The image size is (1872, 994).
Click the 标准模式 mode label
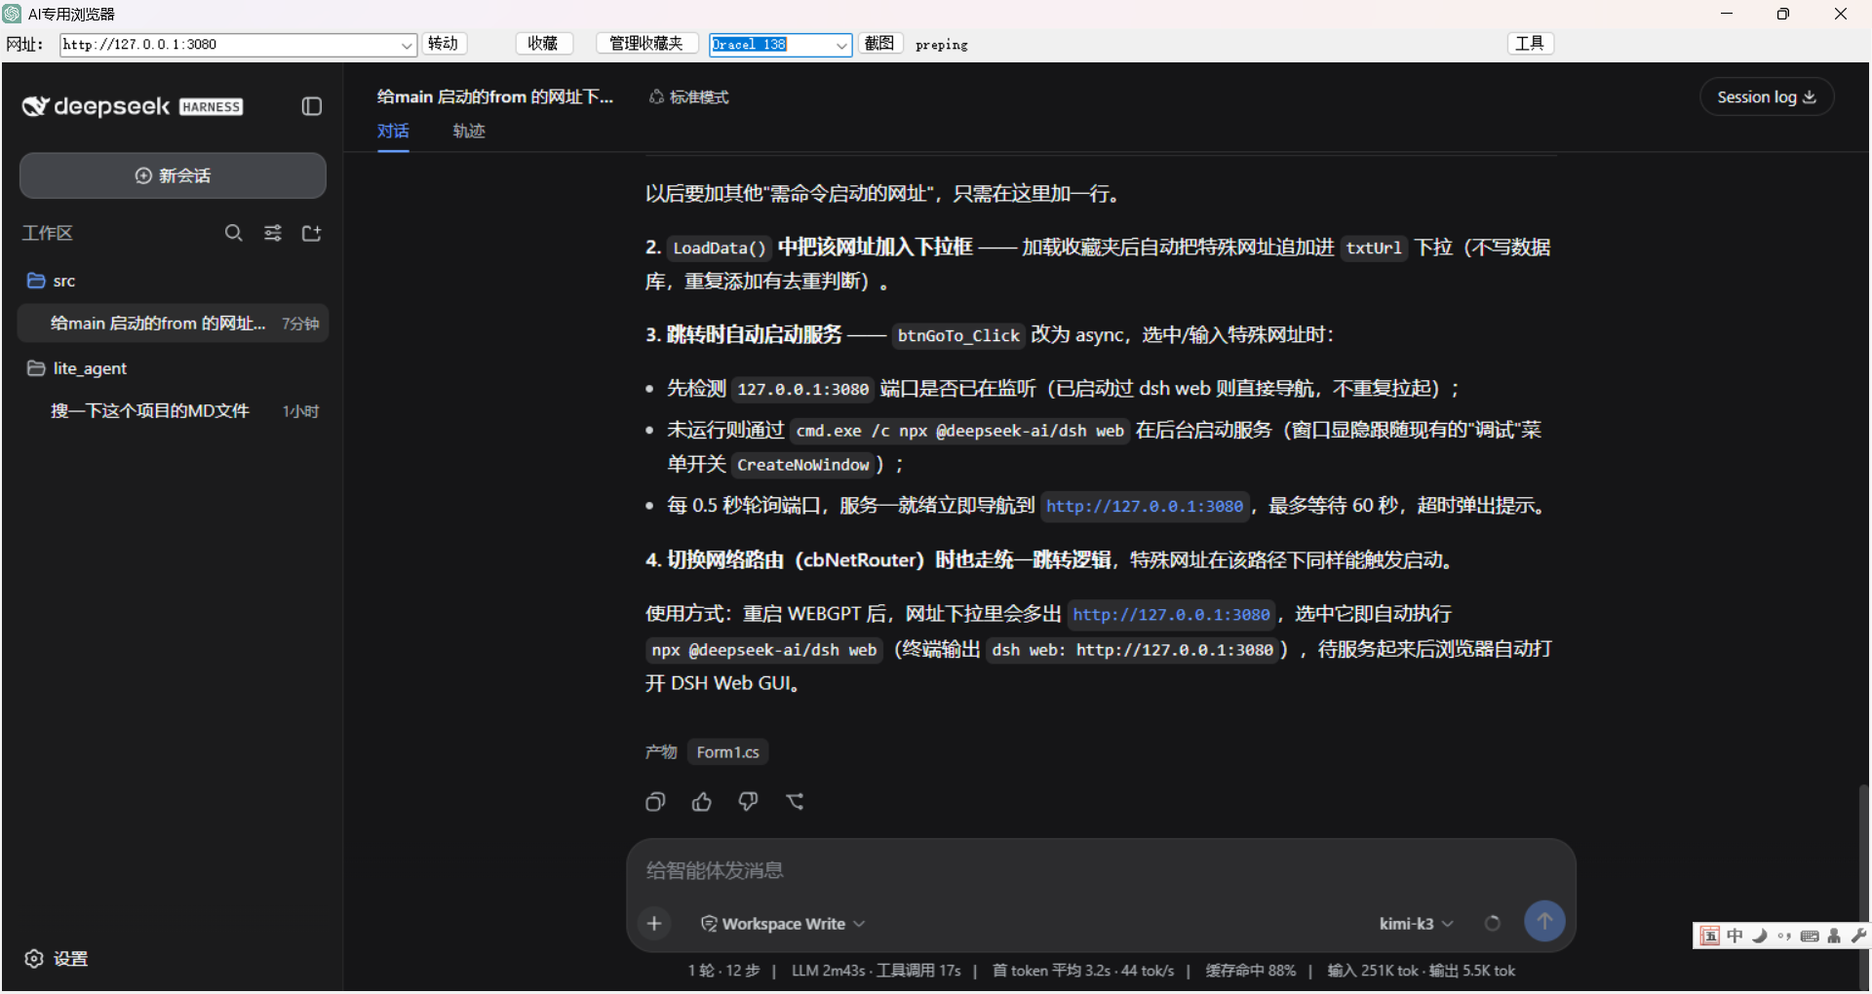click(x=699, y=97)
